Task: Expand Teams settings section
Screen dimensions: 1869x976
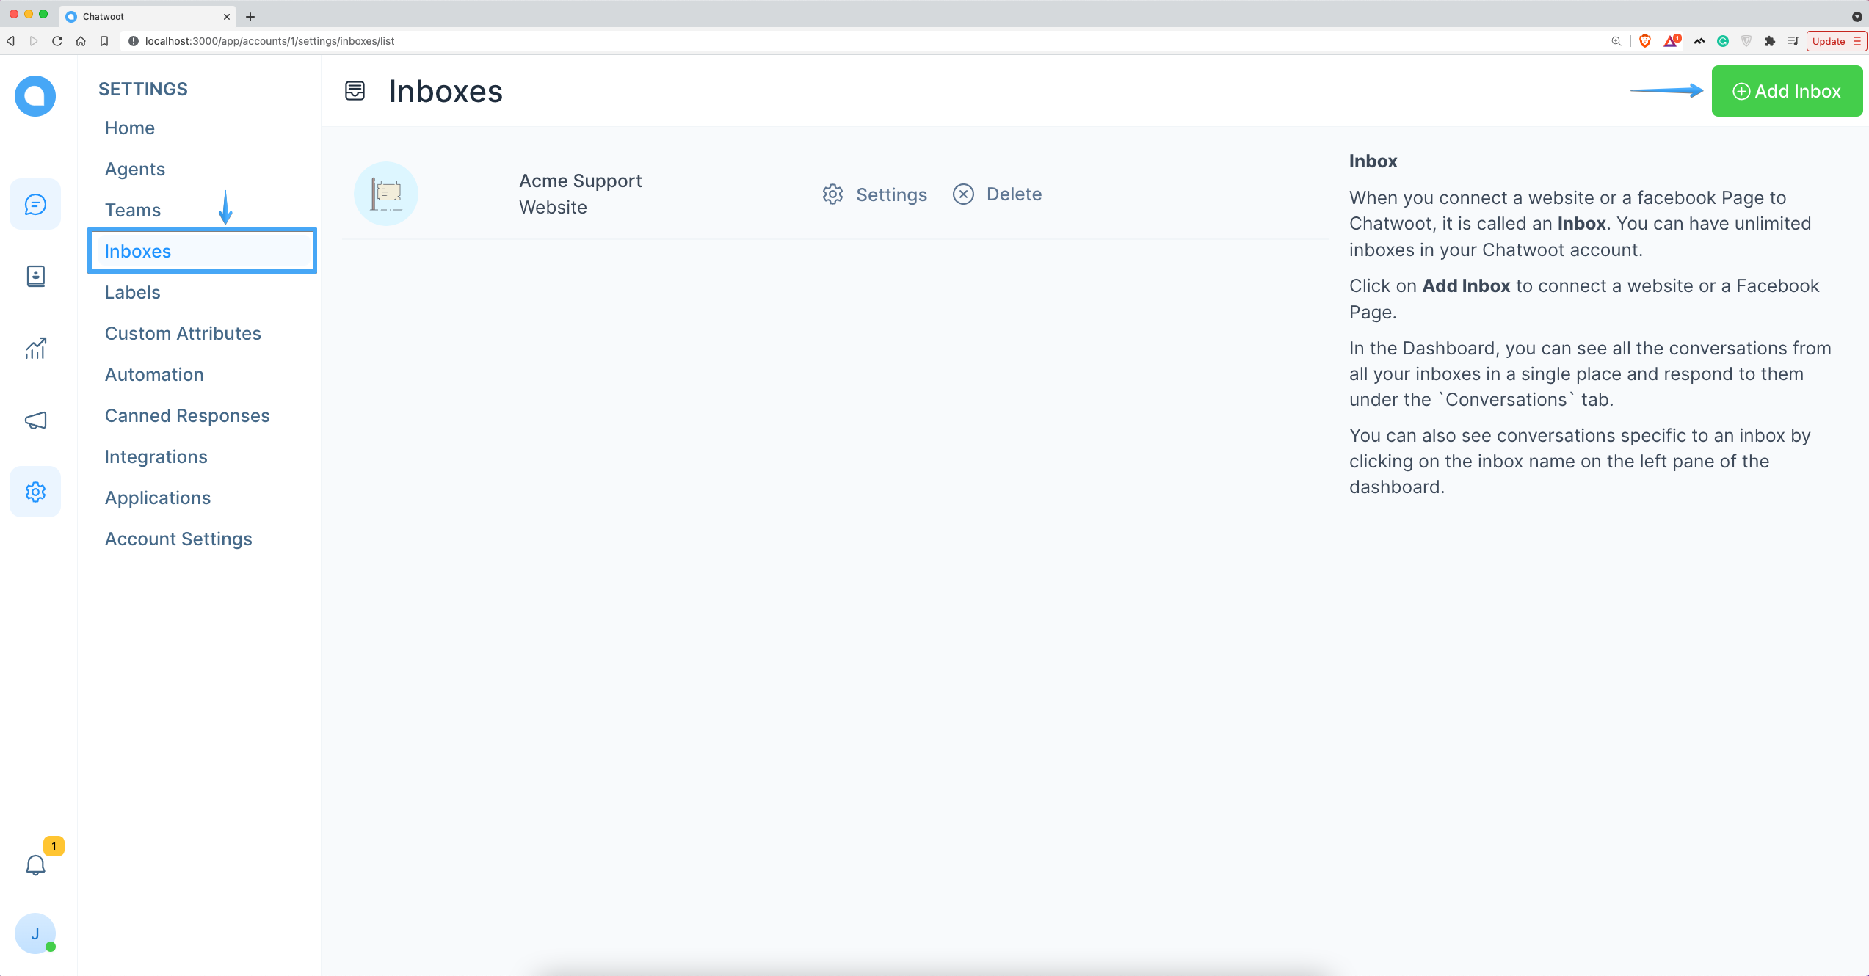Action: coord(132,210)
